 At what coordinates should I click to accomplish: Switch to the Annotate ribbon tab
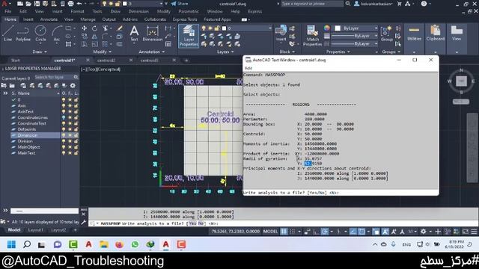(x=49, y=19)
